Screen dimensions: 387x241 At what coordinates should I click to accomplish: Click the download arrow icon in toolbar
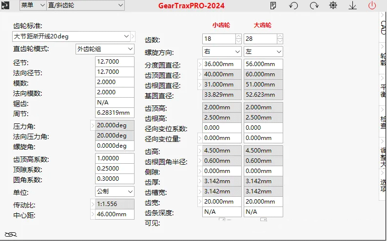pyautogui.click(x=352, y=6)
